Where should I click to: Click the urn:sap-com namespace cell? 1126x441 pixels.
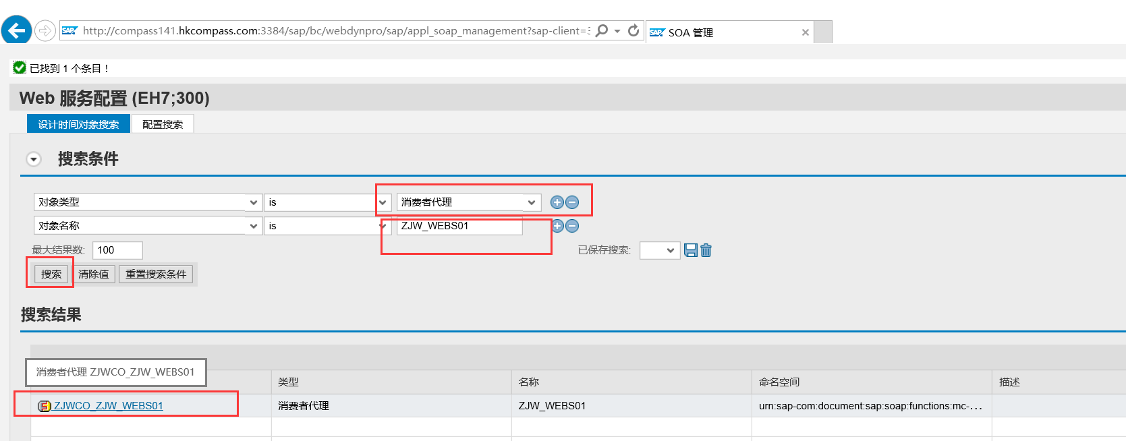(872, 406)
